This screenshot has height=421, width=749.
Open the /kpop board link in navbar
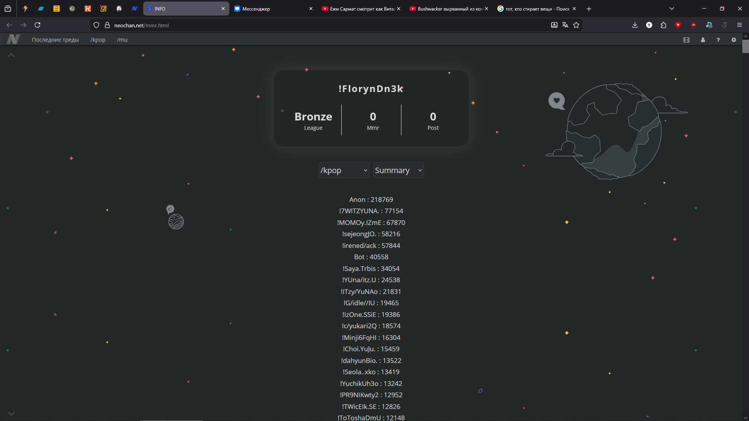(x=98, y=40)
